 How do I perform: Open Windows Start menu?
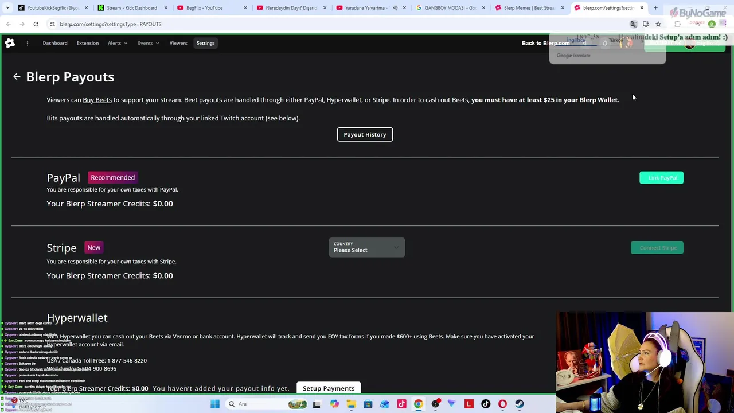pos(215,404)
